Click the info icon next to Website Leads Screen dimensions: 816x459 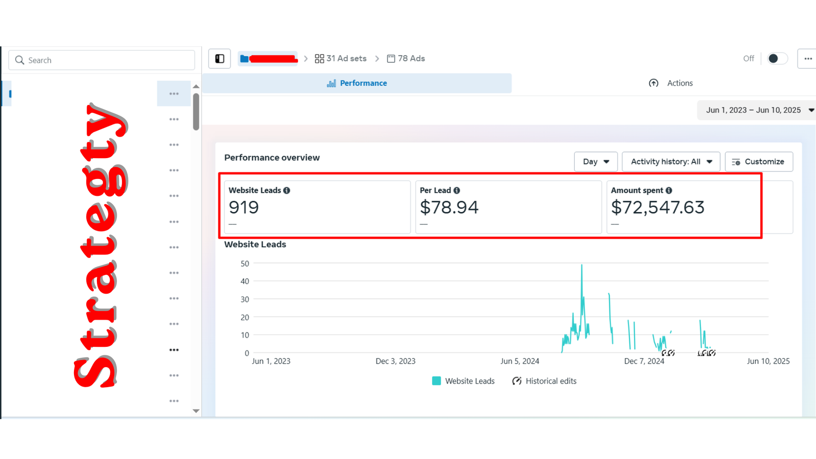coord(287,190)
